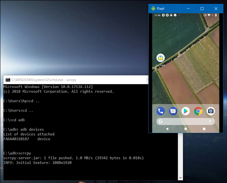Open the Messages app icon
Image resolution: width=227 pixels, height=183 pixels.
click(173, 111)
